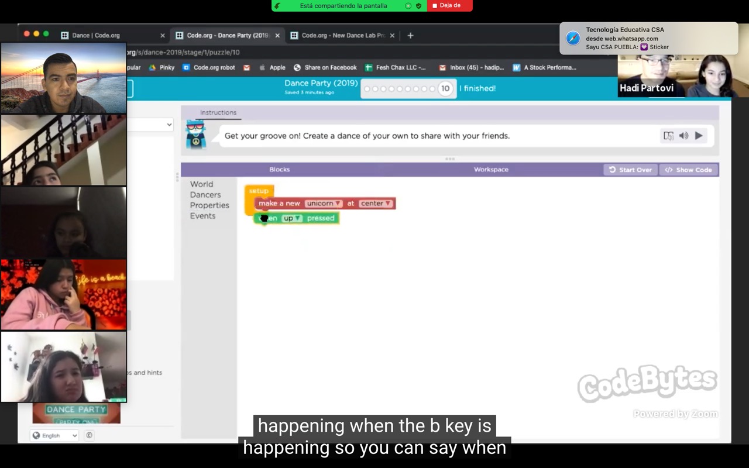The image size is (749, 468).
Task: Click the instructions translate/read-mode icon
Action: [x=669, y=136]
